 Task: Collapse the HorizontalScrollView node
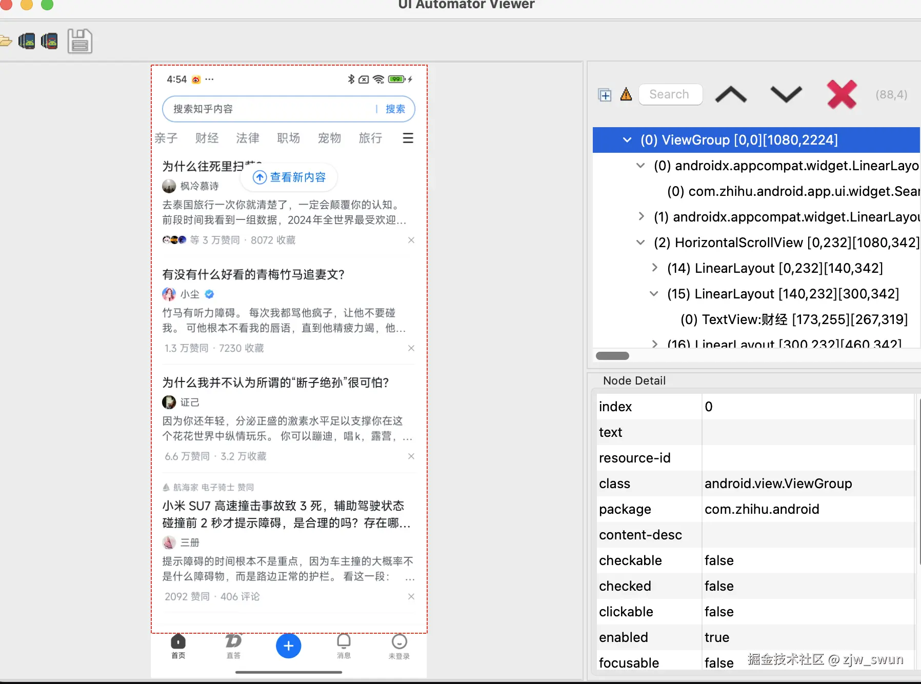[x=640, y=243]
